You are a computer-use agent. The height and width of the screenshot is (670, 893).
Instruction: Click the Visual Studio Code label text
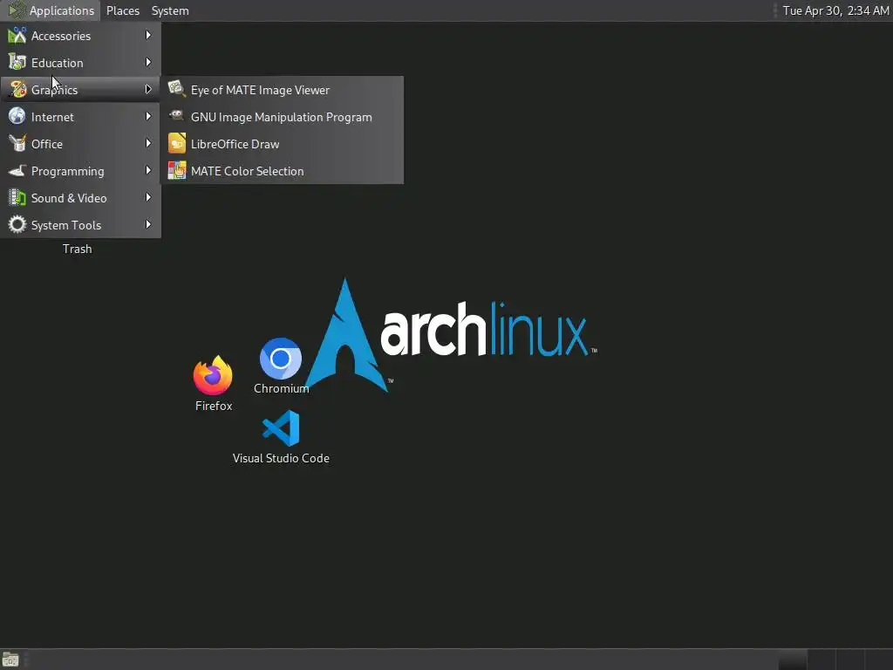(x=281, y=458)
